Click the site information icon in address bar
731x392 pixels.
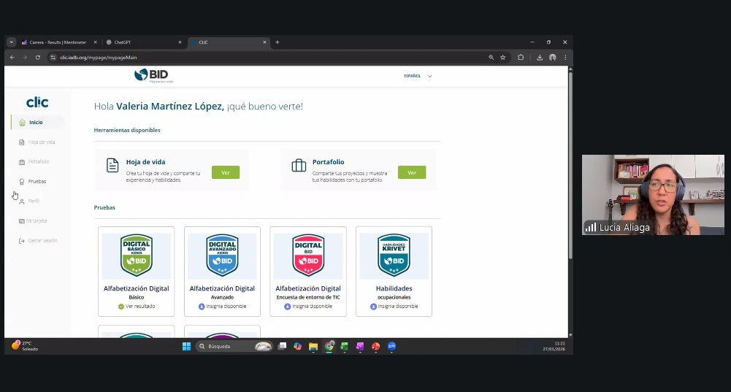53,58
